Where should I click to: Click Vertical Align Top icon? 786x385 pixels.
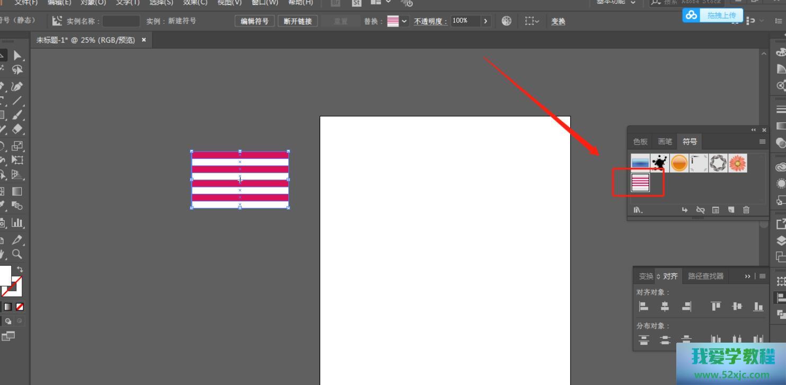[x=716, y=306]
